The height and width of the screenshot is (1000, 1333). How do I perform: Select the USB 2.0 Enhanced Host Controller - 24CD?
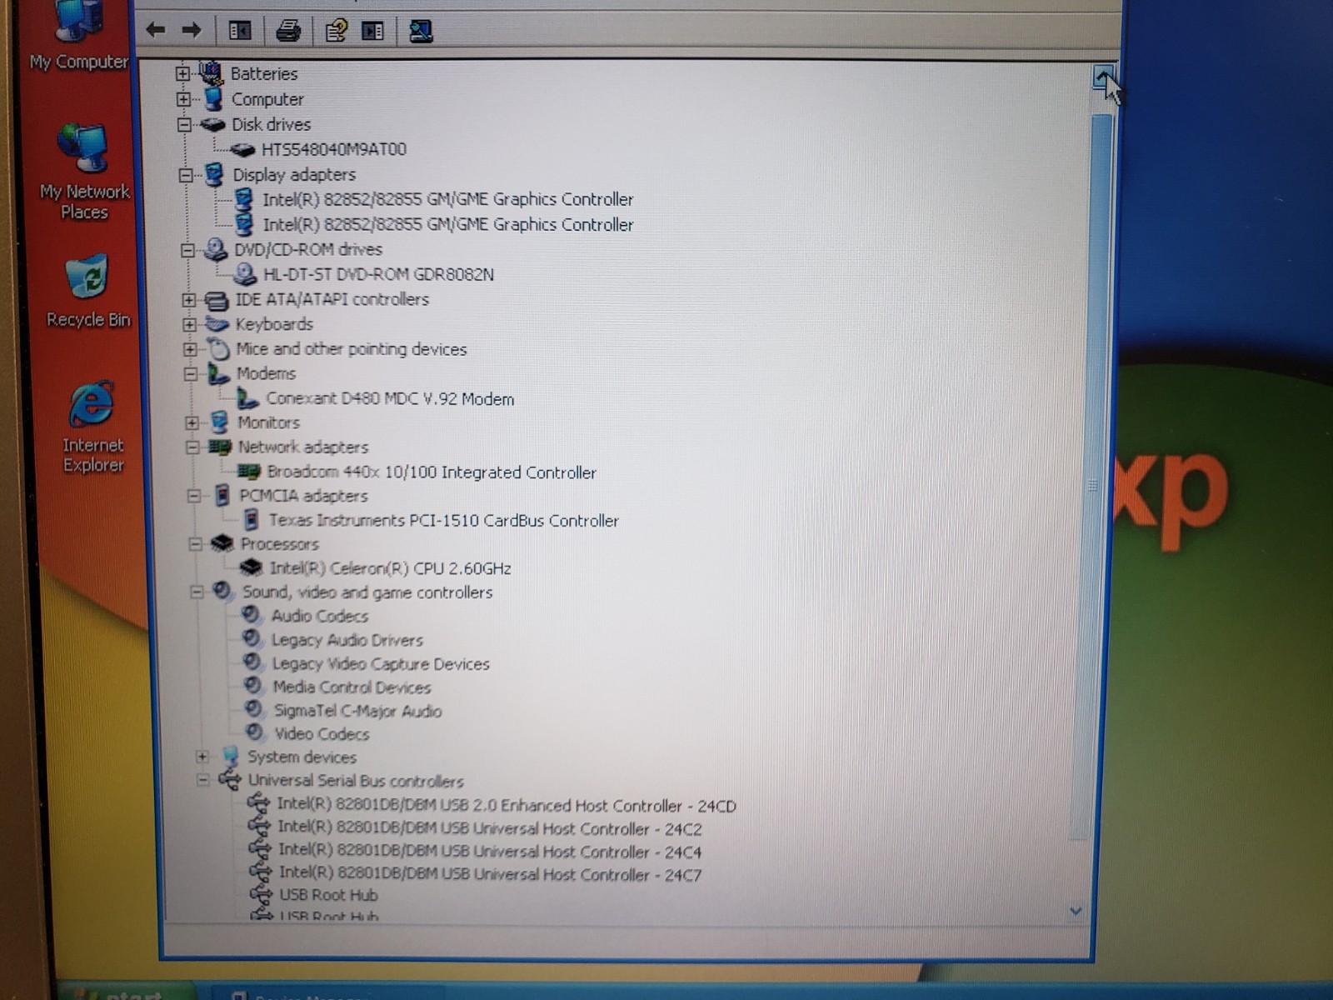[x=507, y=806]
